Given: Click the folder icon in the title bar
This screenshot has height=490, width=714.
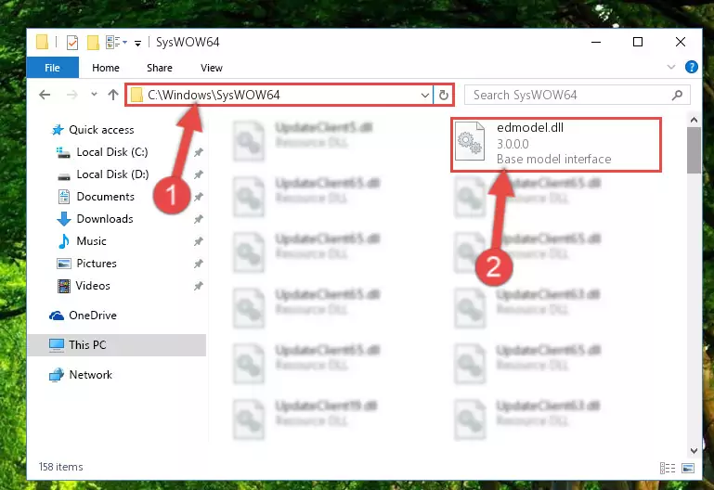Looking at the screenshot, I should 42,42.
